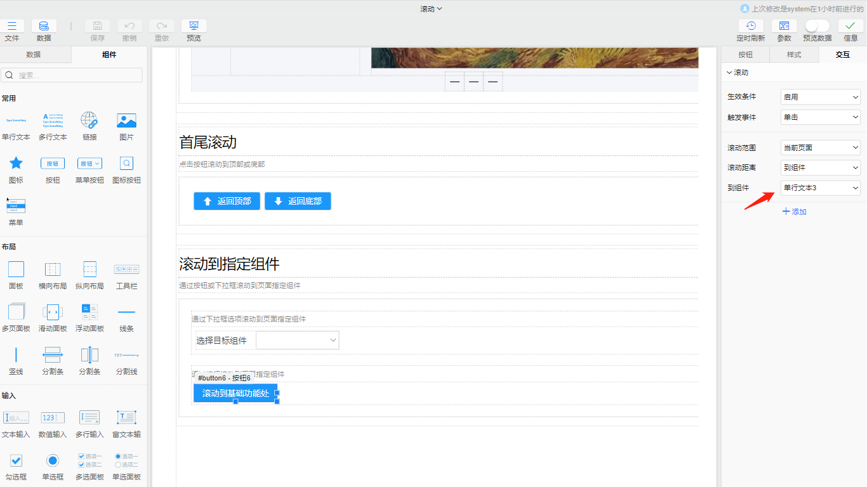Click the component search field
The image size is (867, 487).
72,75
